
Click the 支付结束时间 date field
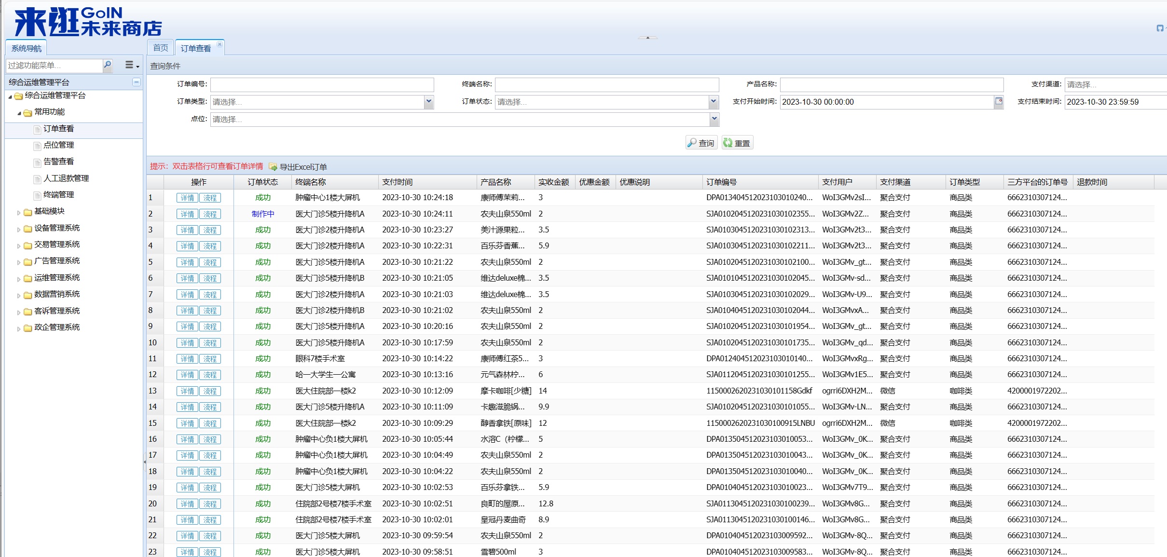[x=1115, y=102]
